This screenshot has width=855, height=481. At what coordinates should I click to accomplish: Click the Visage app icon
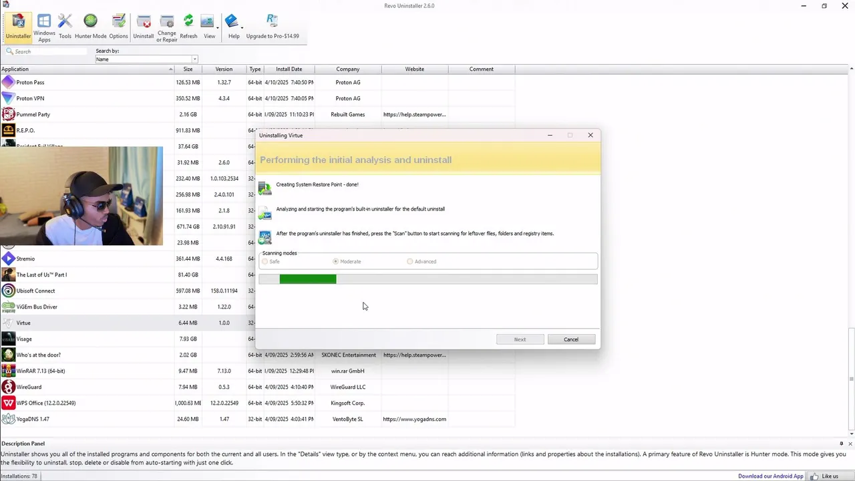point(8,339)
